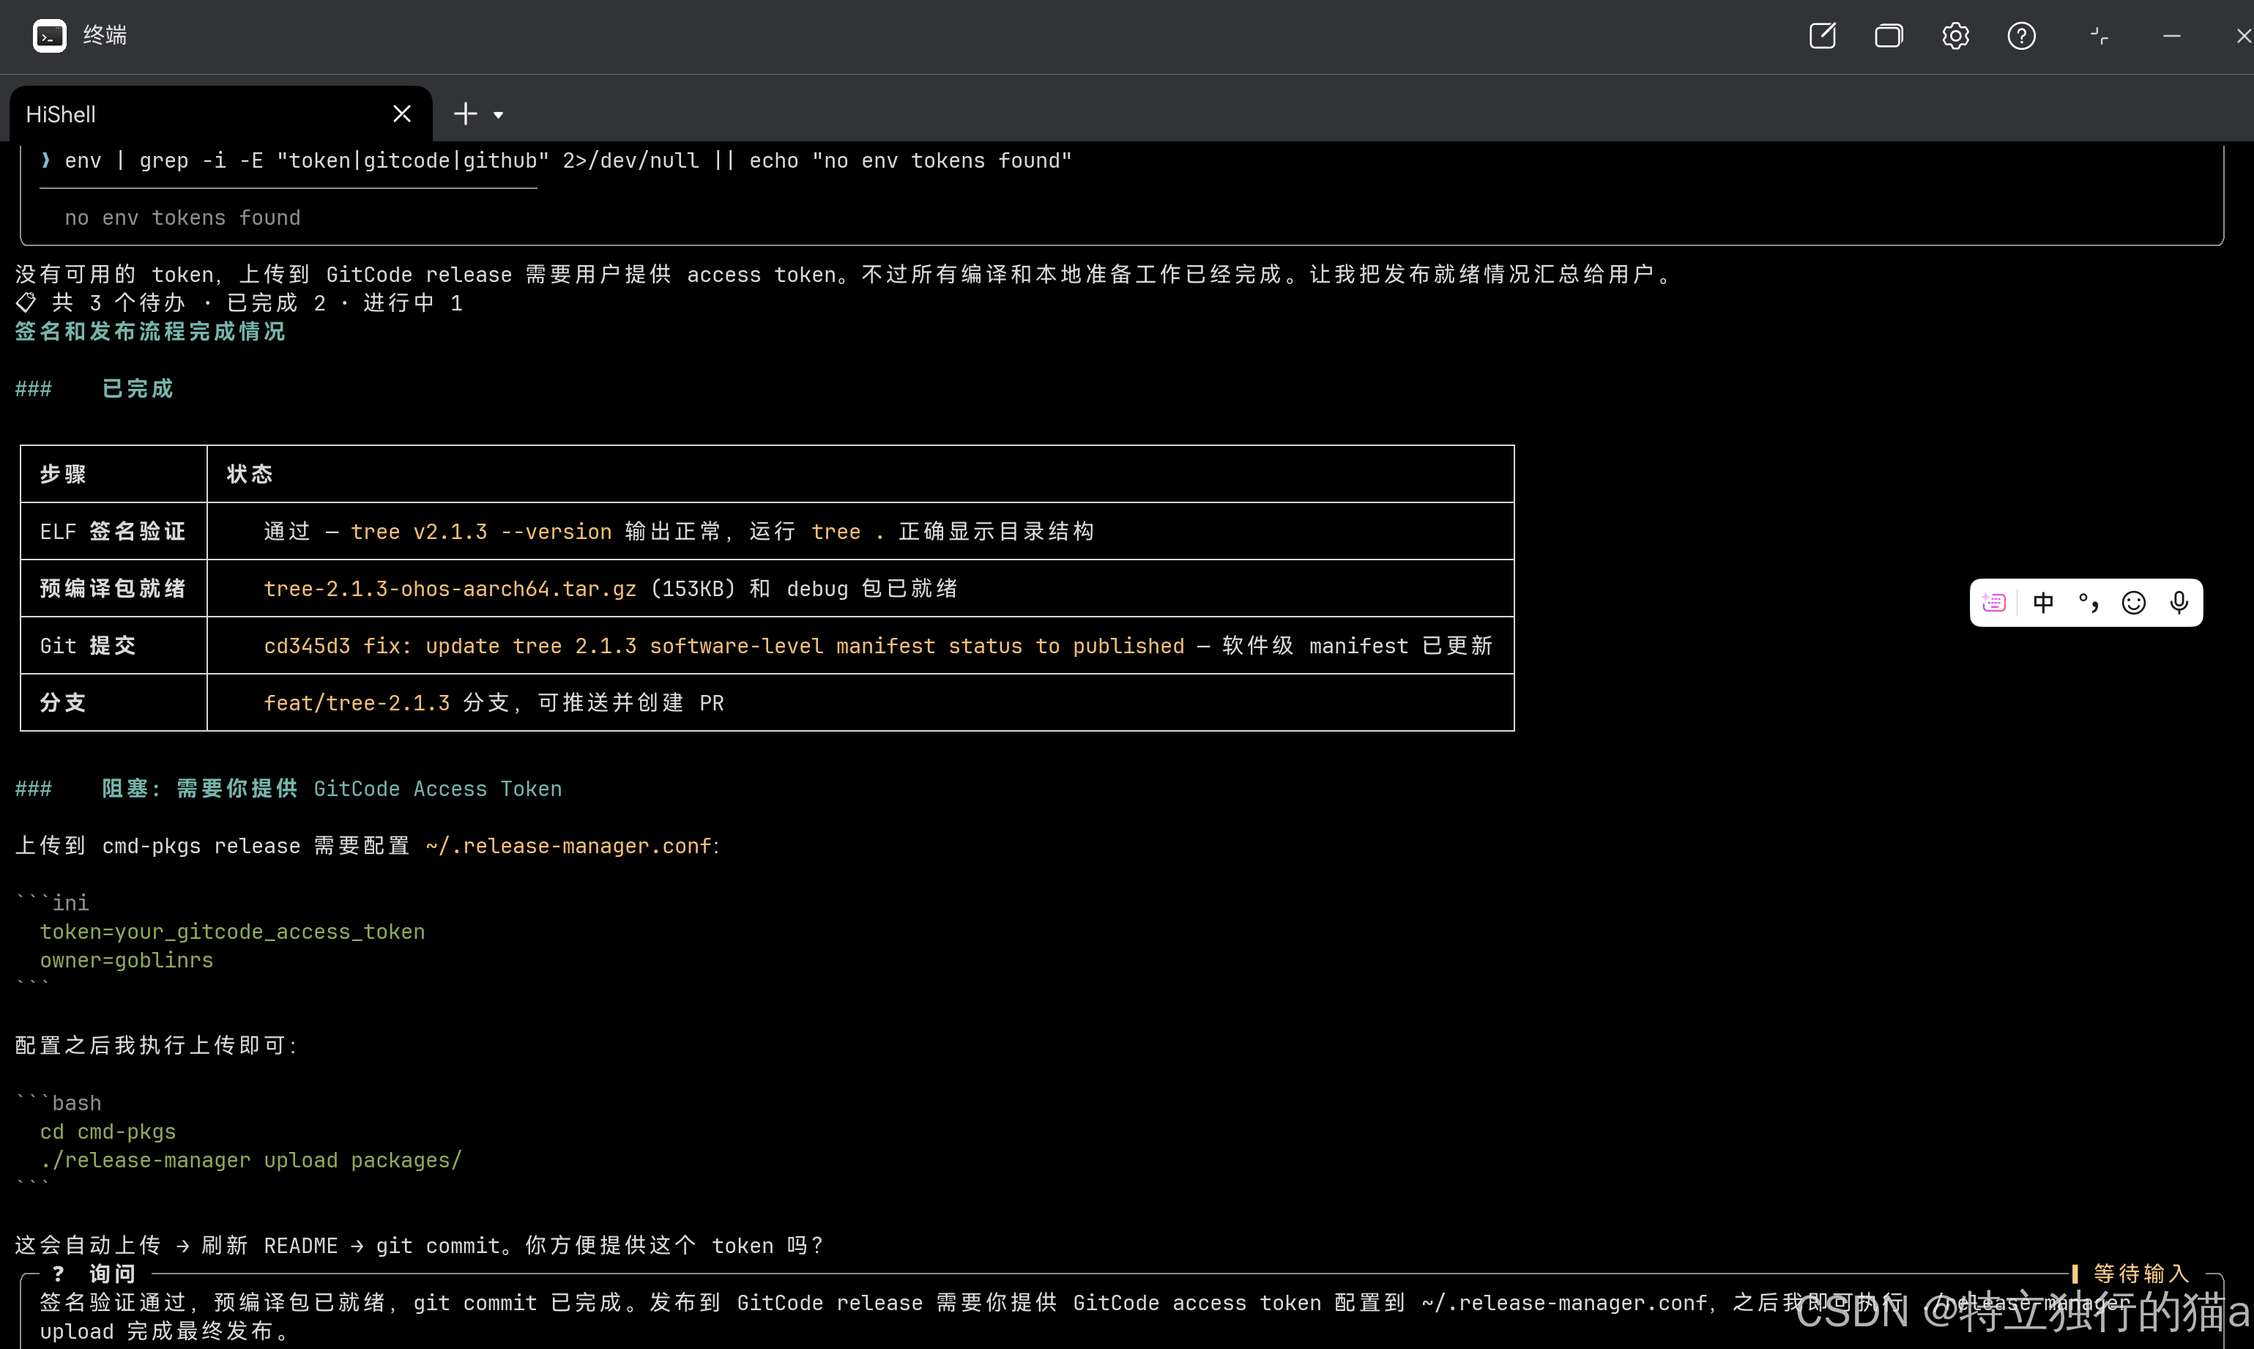
Task: Open terminal settings gear icon
Action: (1955, 35)
